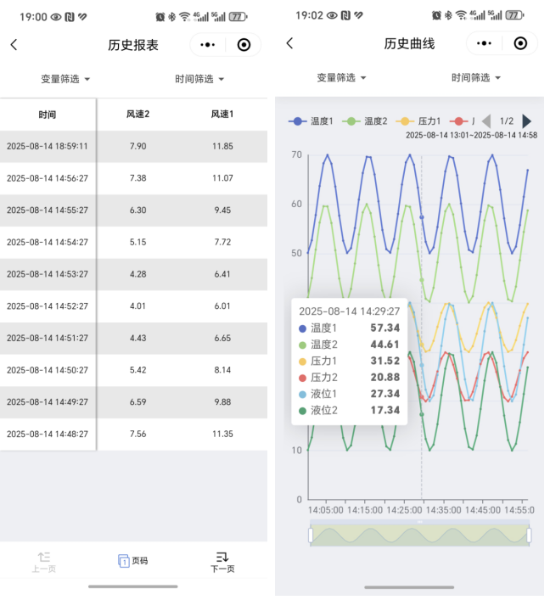Select the 时间 column header
This screenshot has width=550, height=600.
click(x=48, y=115)
